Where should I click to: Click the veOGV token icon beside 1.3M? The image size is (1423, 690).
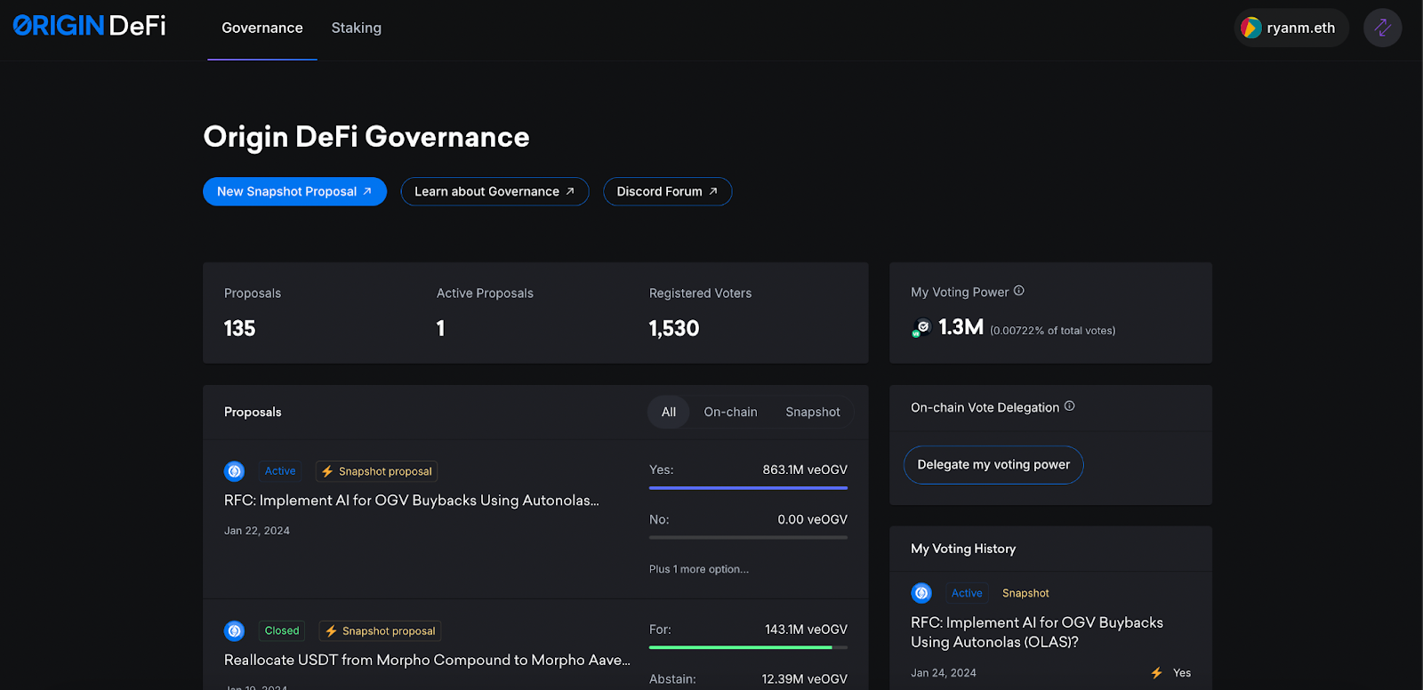(921, 328)
